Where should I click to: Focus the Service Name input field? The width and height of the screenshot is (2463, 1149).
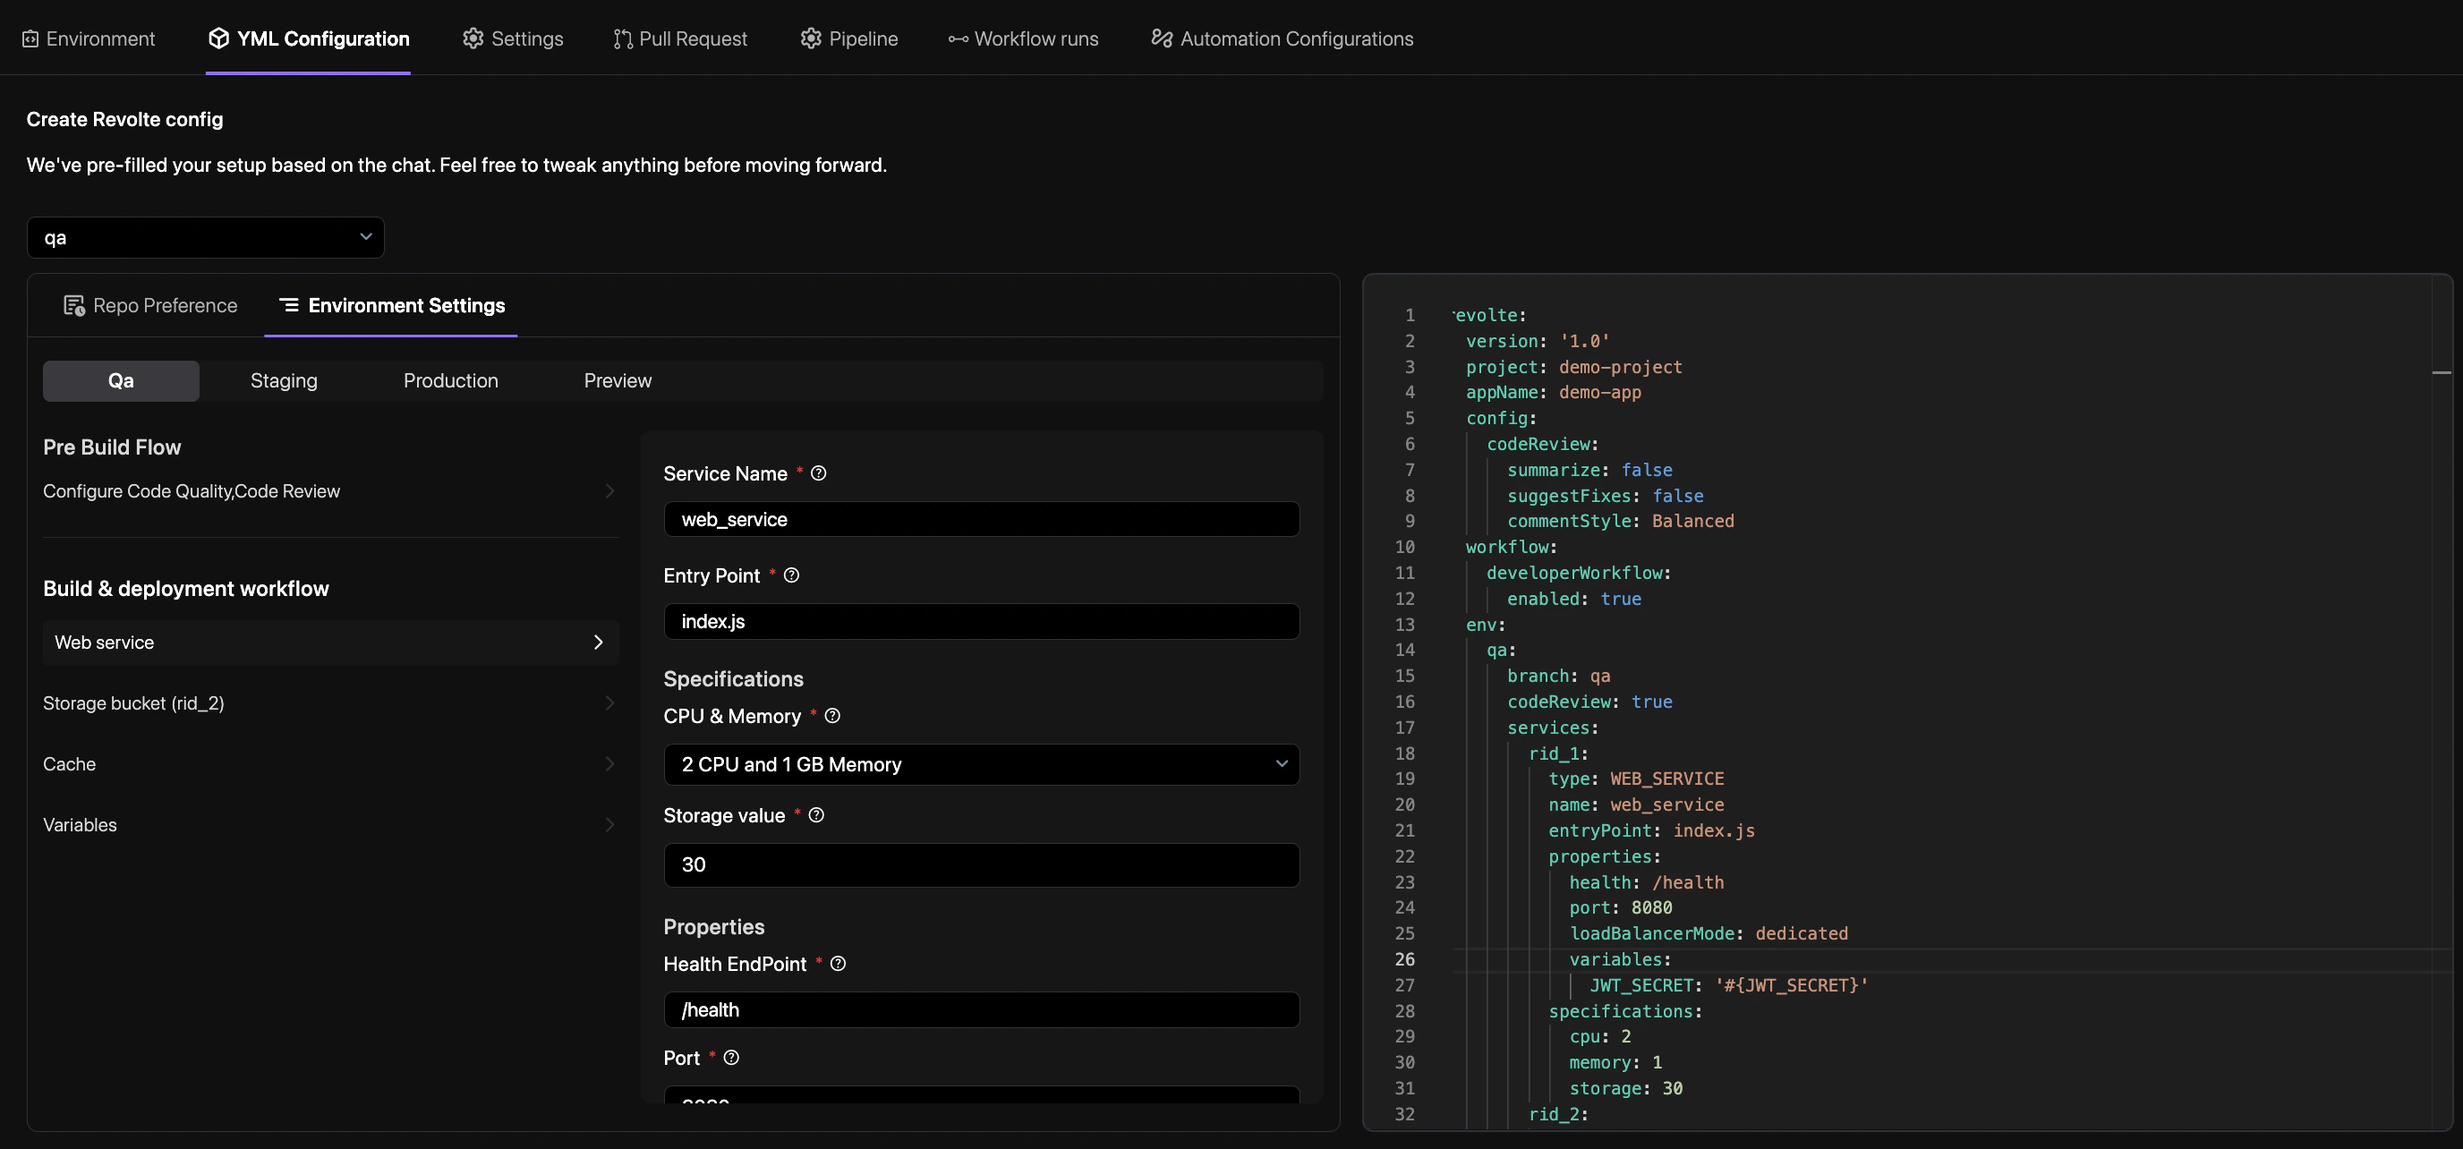pyautogui.click(x=981, y=519)
